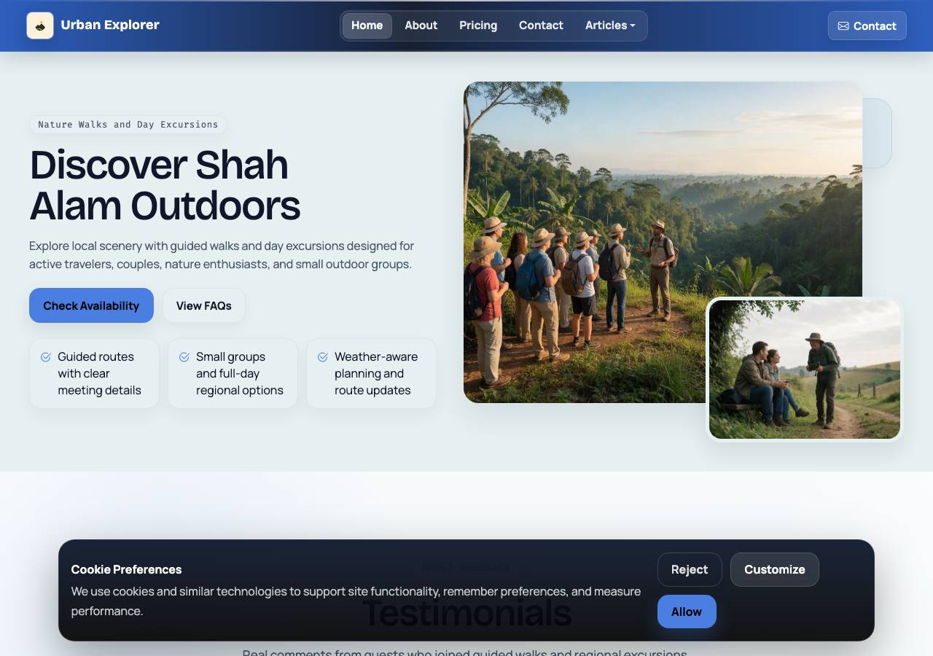Click the 'Explore local scenery' description paragraph
Viewport: 933px width, 656px height.
222,255
